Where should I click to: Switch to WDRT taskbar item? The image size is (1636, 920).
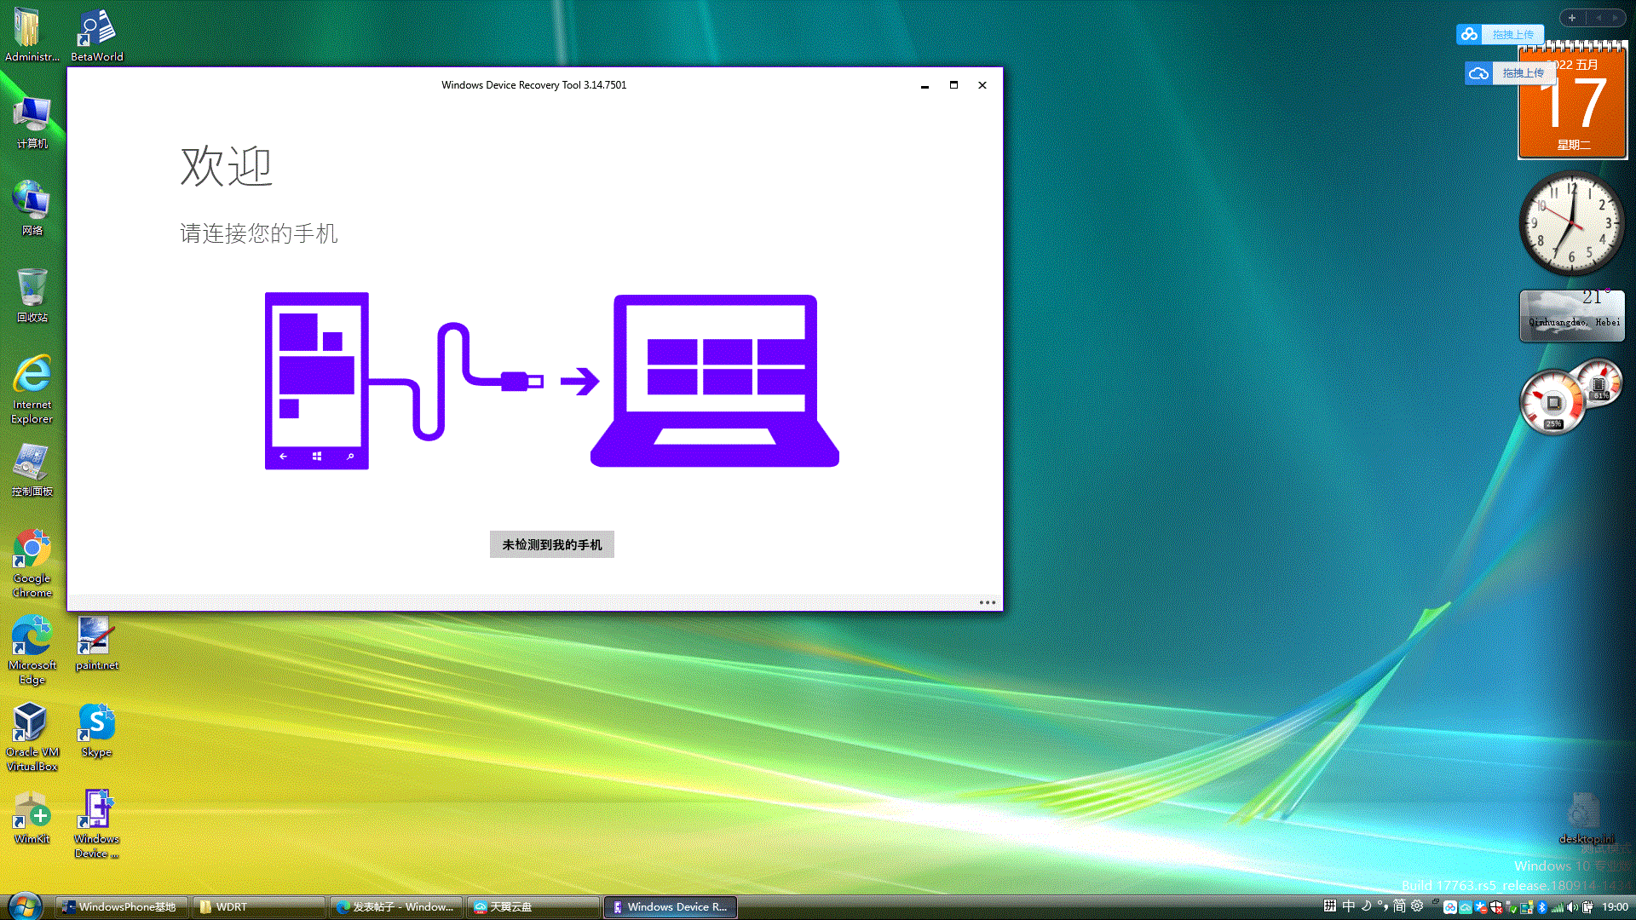point(259,907)
